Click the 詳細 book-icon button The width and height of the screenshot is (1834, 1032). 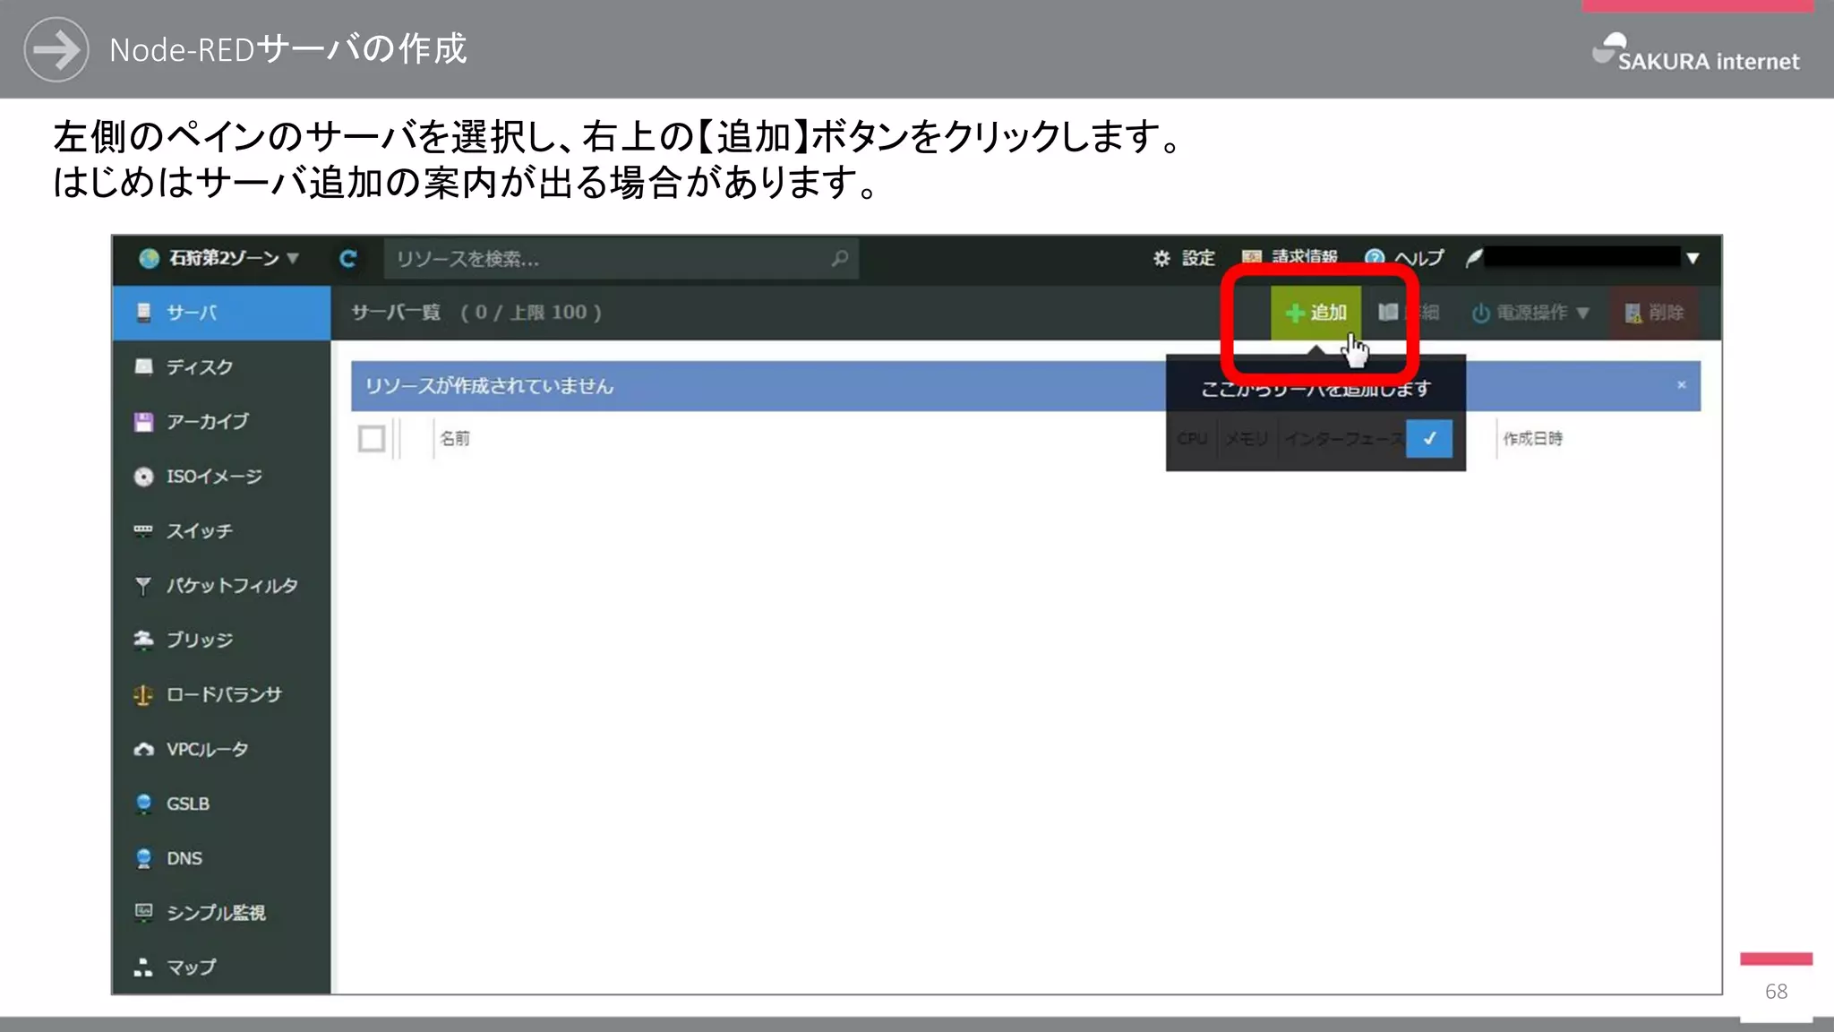tap(1409, 313)
